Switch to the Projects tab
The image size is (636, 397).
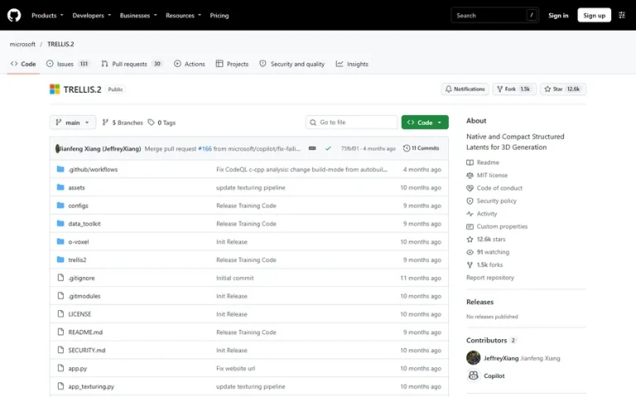pos(232,64)
